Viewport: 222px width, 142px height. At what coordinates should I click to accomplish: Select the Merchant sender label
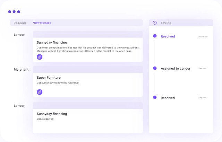pyautogui.click(x=21, y=70)
